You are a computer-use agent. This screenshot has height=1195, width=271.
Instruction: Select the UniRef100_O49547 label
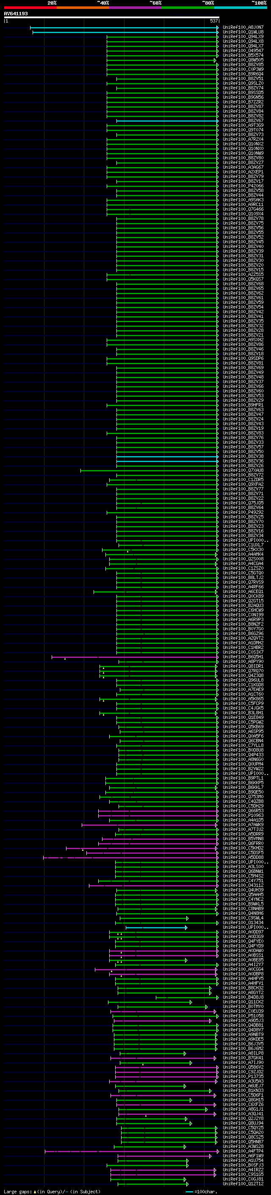coord(243,50)
